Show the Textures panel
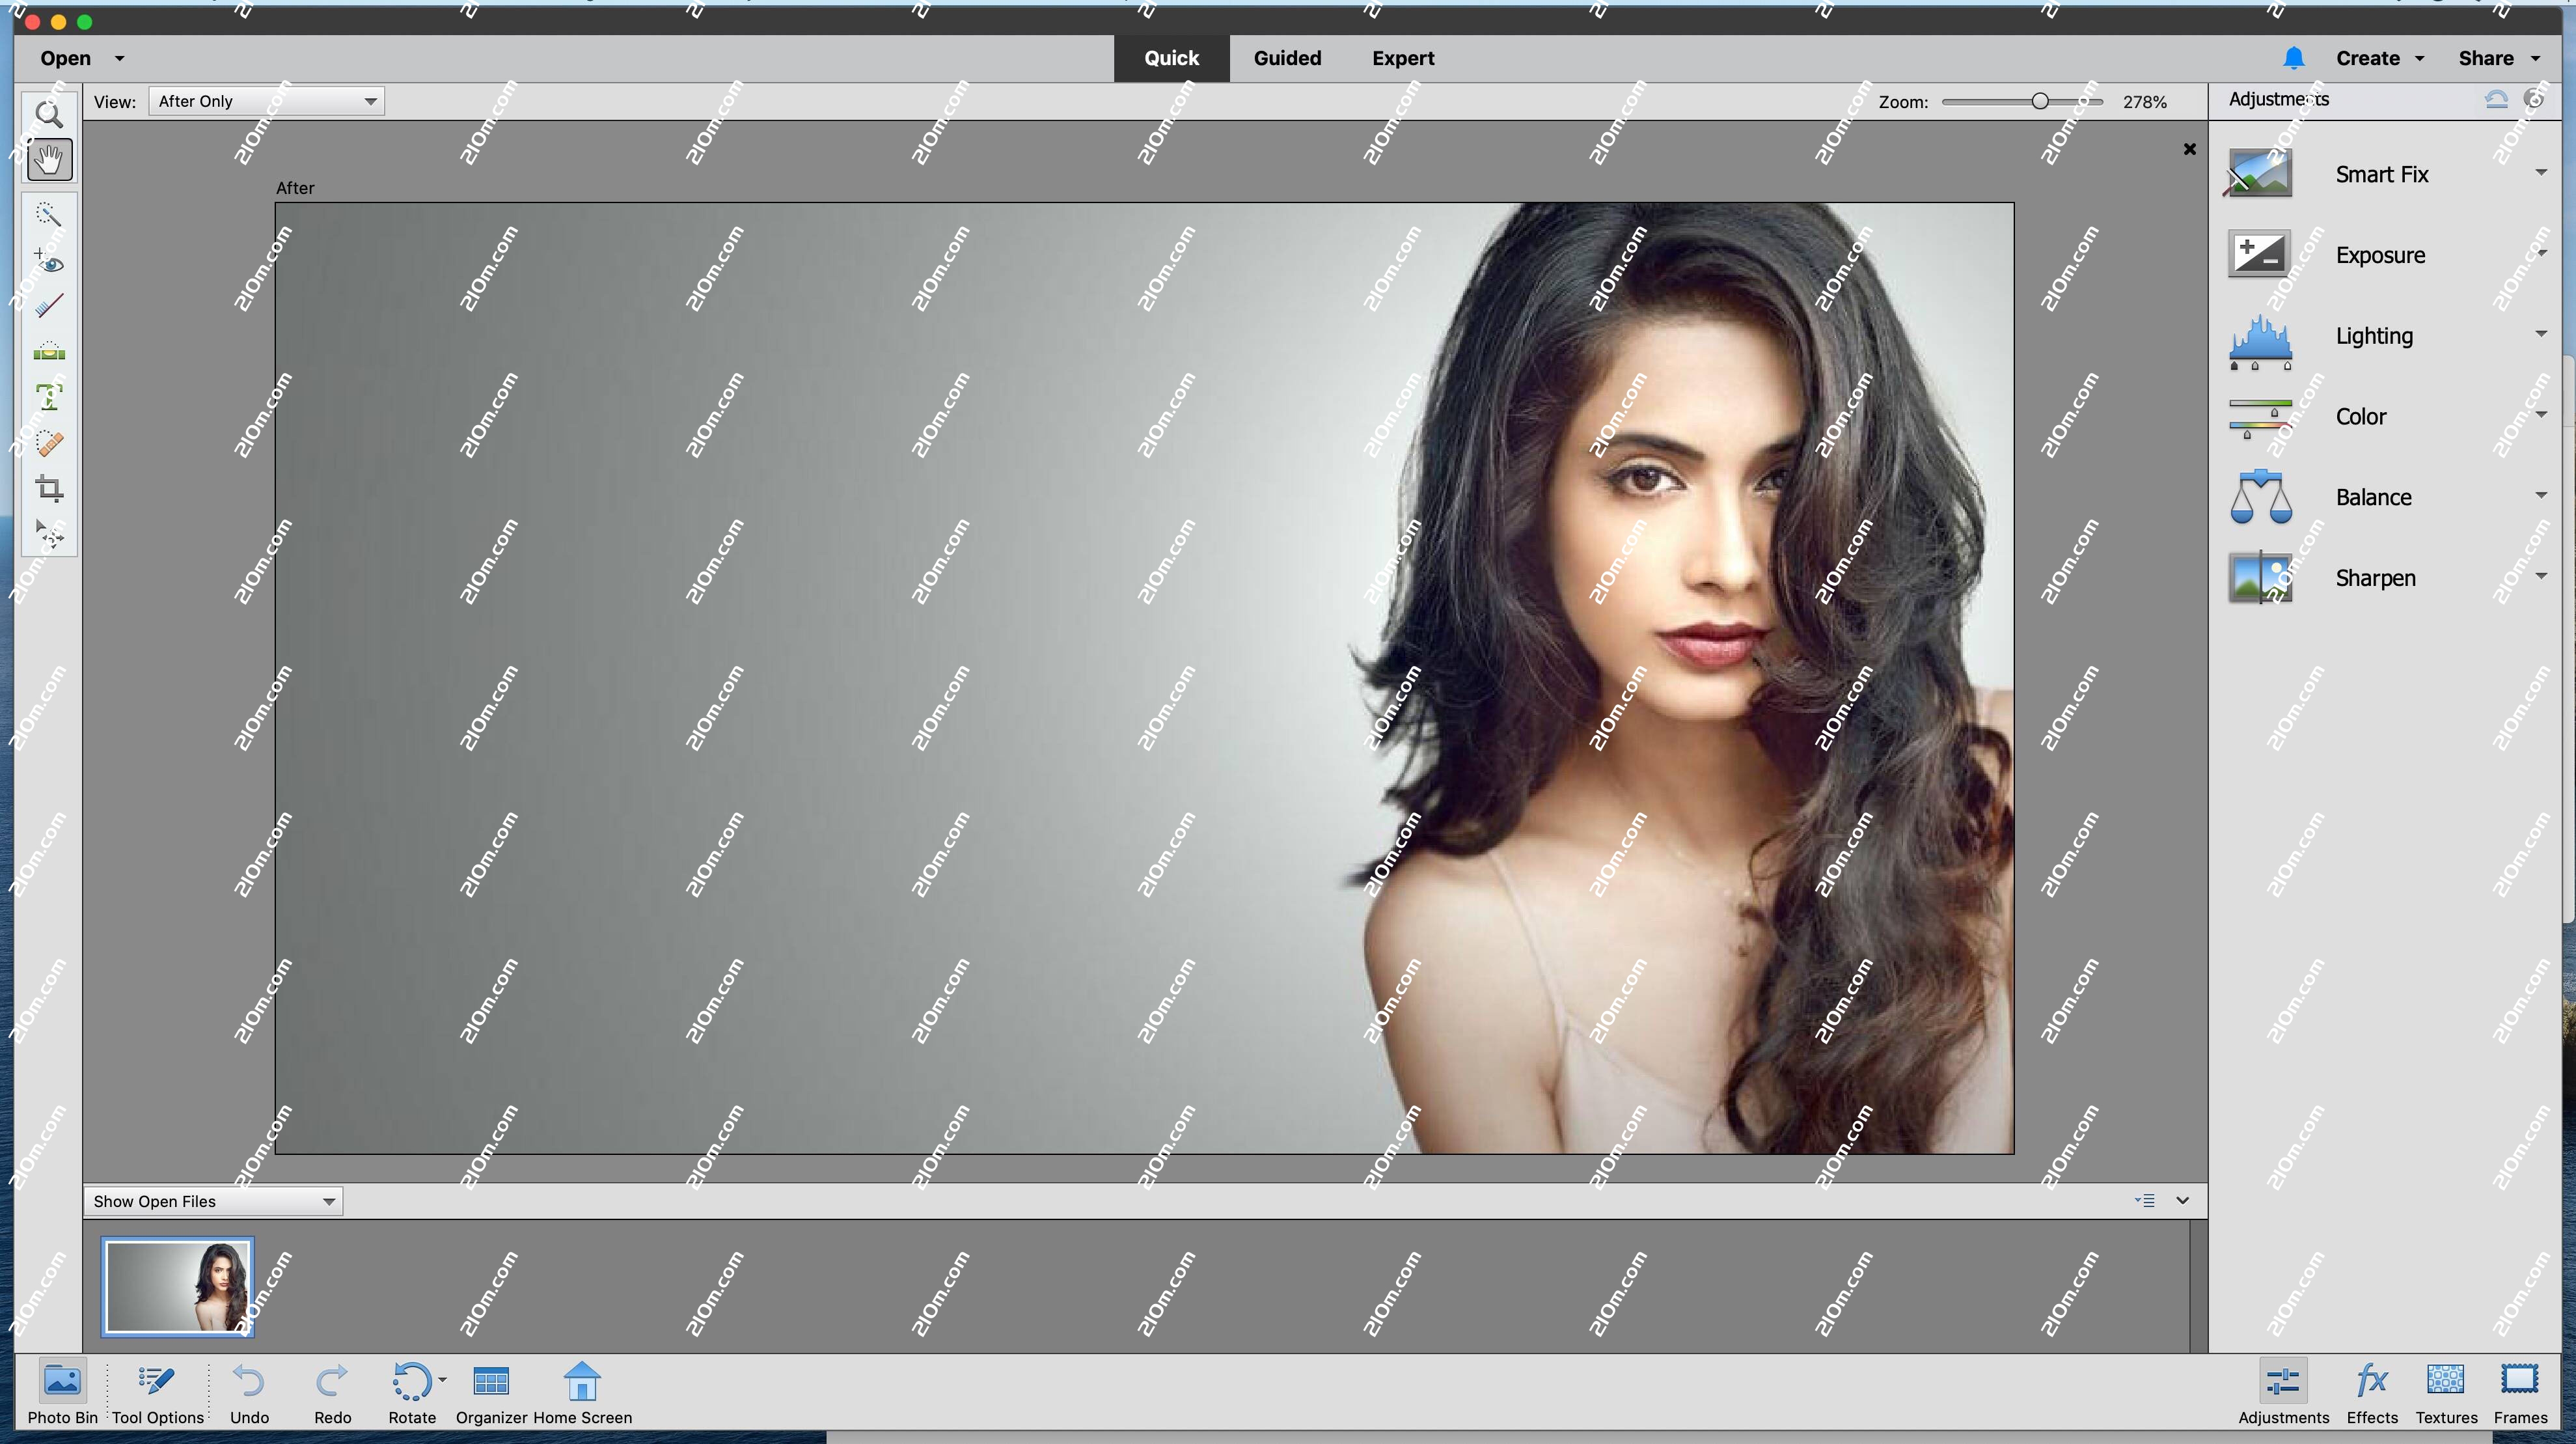Viewport: 2576px width, 1444px height. click(x=2446, y=1391)
